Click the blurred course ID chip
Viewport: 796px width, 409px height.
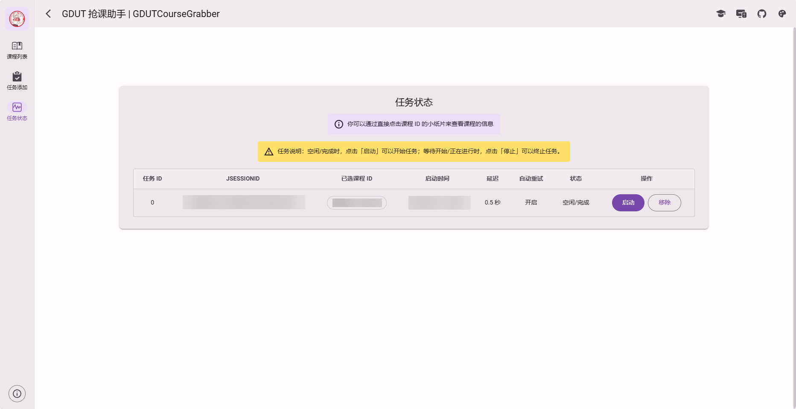click(x=357, y=203)
